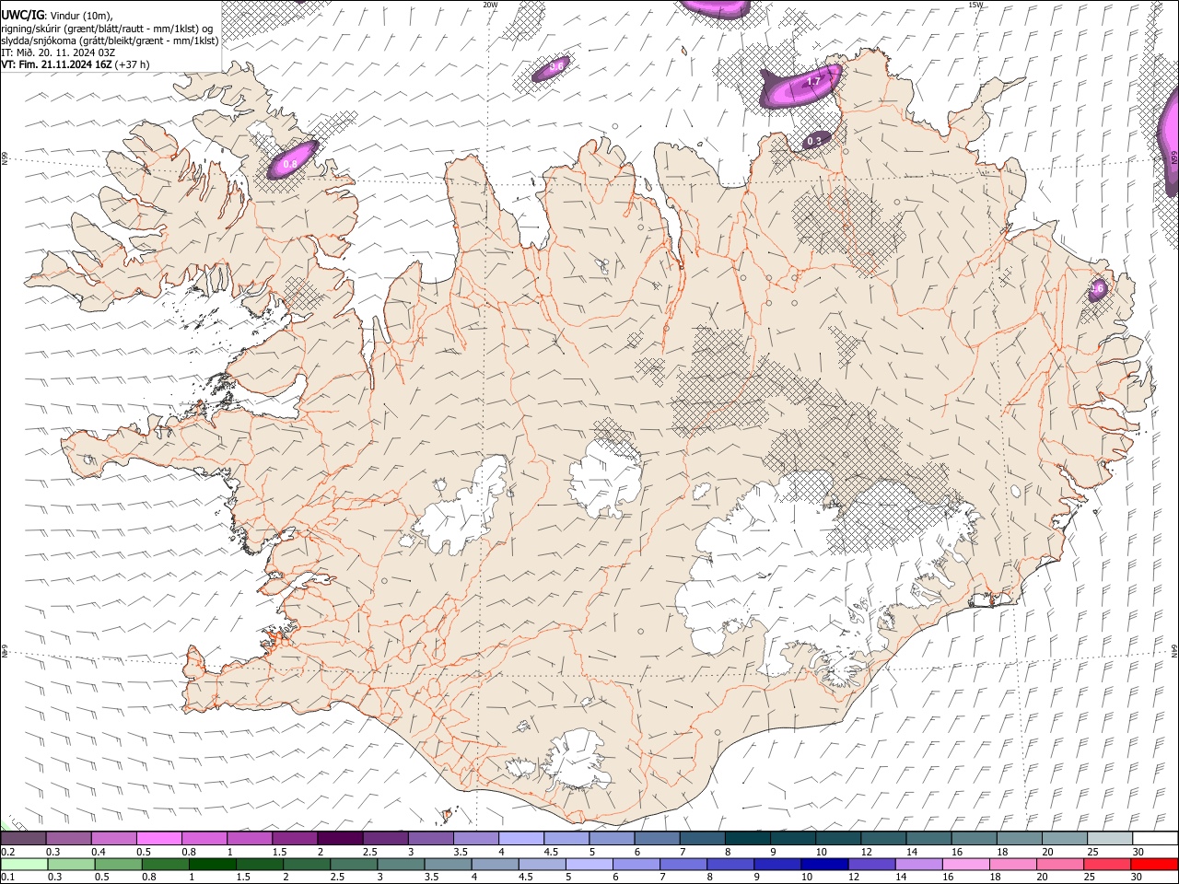
Task: Select the light periwinkle 4 swatch, upper scale
Action: pyautogui.click(x=520, y=838)
